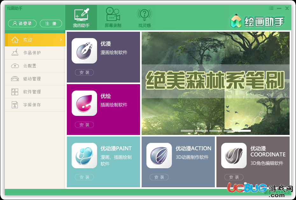Click the cloud icon beside 云配置
This screenshot has width=296, height=200.
[x=15, y=66]
